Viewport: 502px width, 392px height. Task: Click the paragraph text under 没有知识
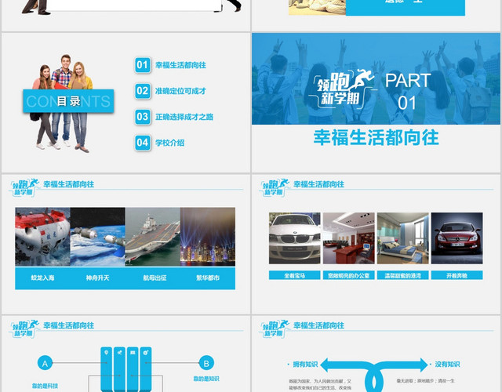(x=425, y=381)
